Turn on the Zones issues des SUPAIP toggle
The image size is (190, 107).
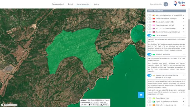pyautogui.click(x=149, y=25)
